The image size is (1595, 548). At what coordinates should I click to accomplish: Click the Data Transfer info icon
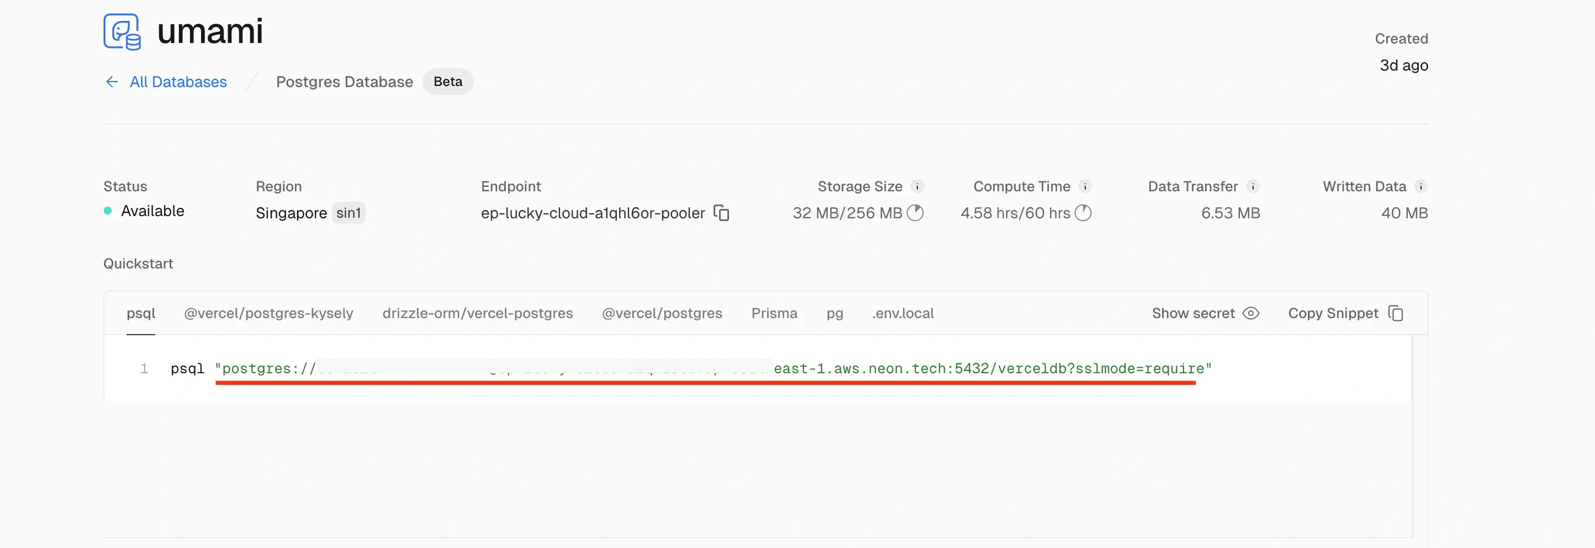pos(1253,186)
